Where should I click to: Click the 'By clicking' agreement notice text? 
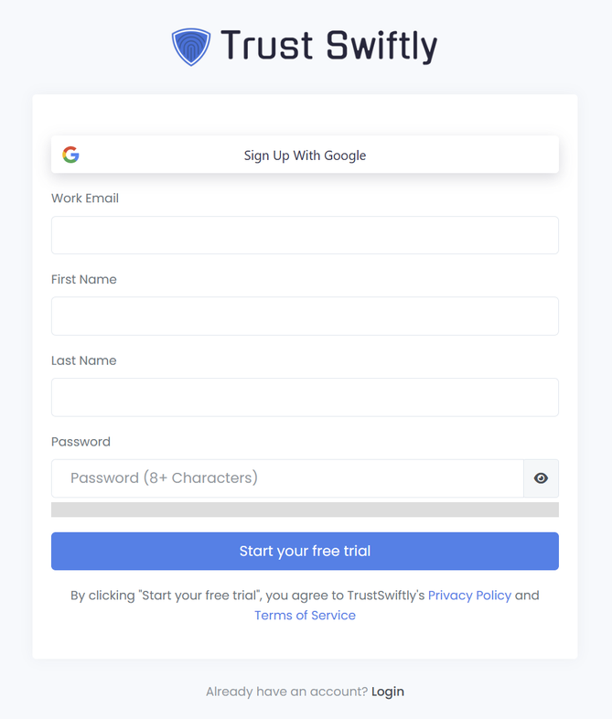(x=247, y=596)
